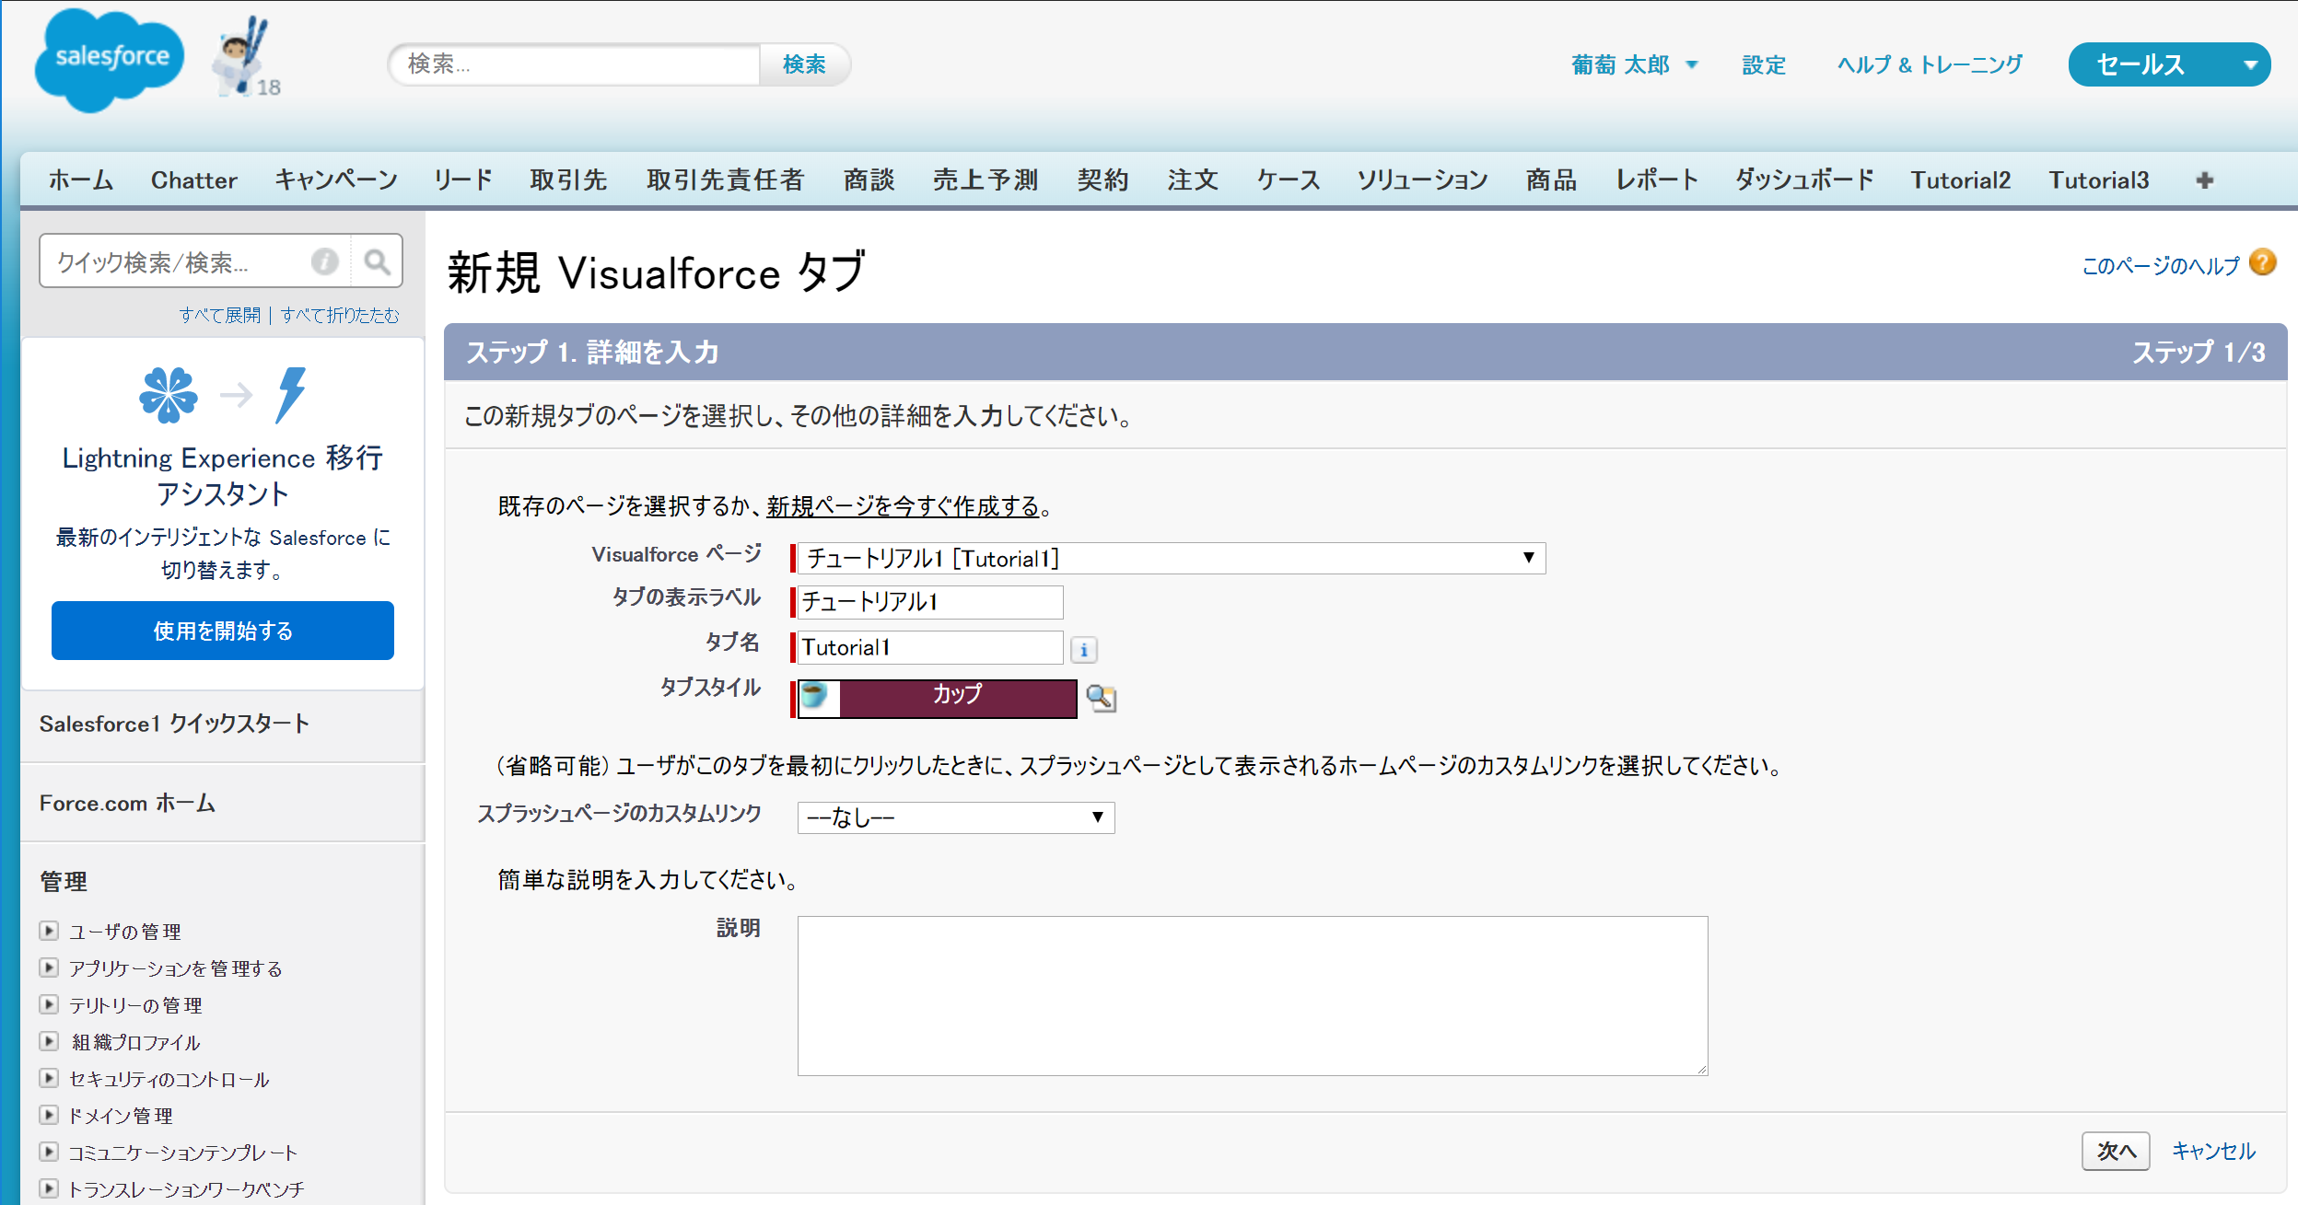This screenshot has width=2298, height=1205.
Task: Click the blue flower Classic icon in sidebar
Action: pos(168,395)
